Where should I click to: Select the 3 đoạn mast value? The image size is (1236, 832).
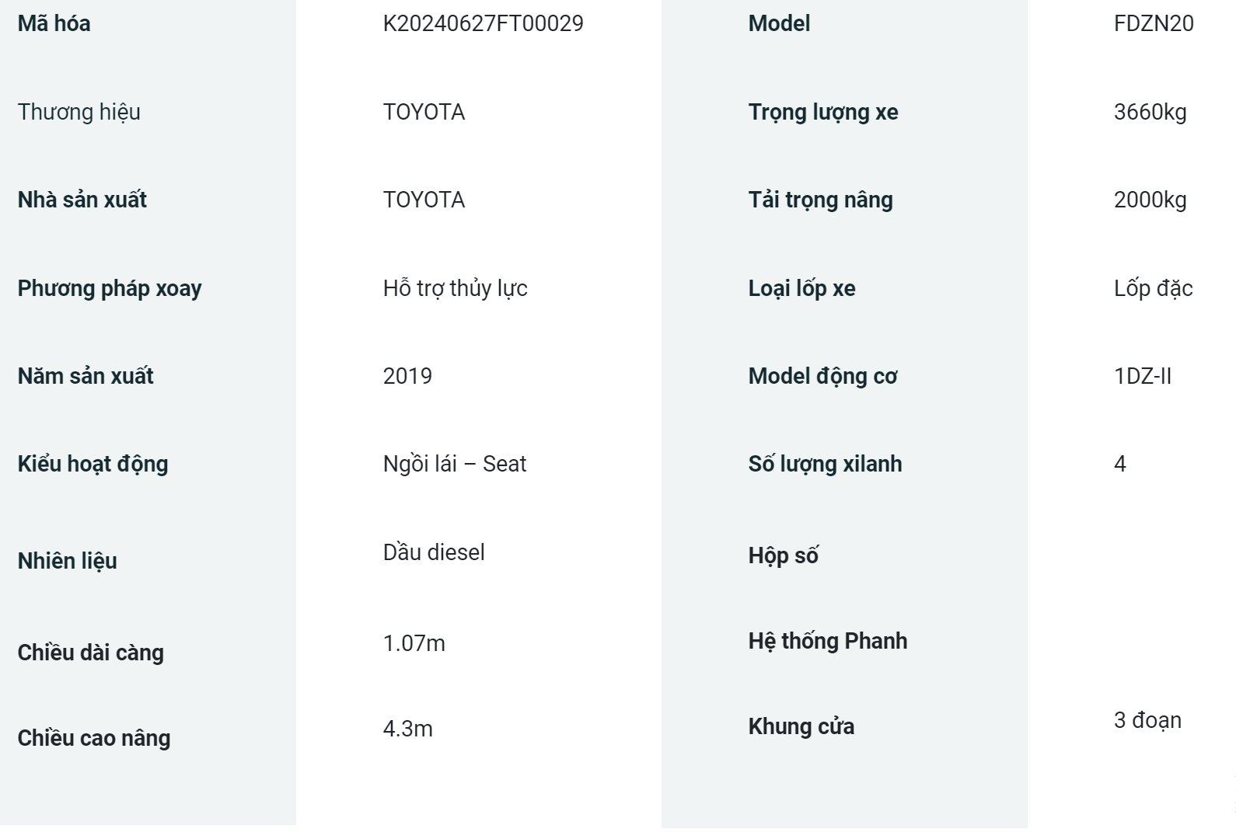(1147, 720)
